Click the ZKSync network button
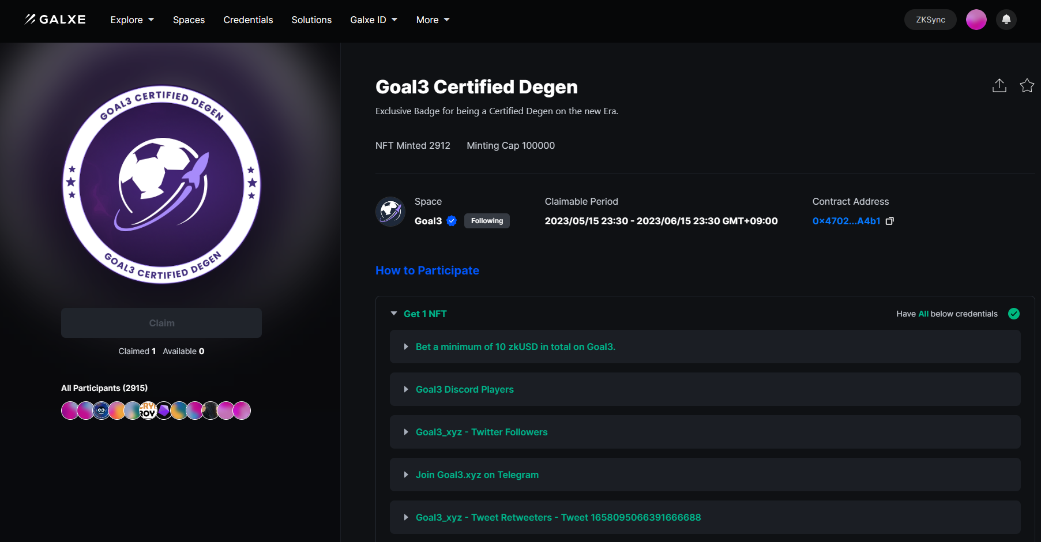 point(930,20)
